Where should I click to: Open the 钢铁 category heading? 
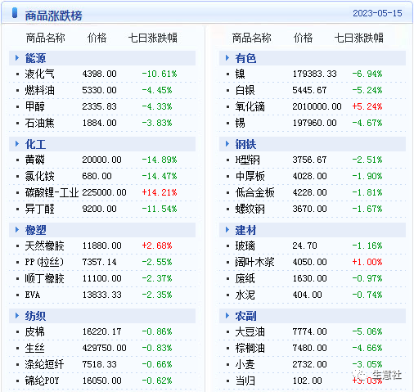pyautogui.click(x=245, y=144)
